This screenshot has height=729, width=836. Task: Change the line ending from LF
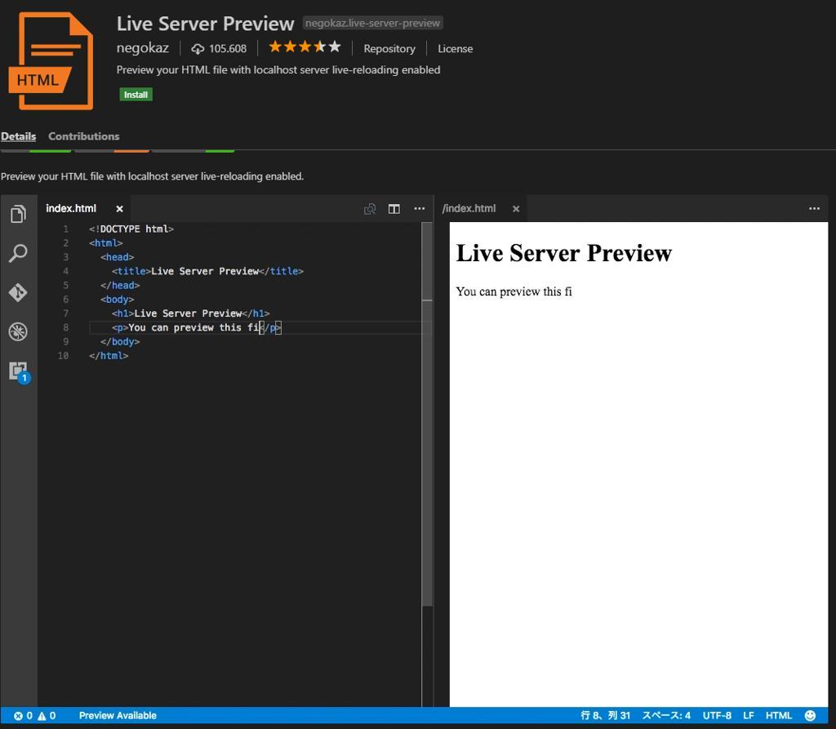748,715
